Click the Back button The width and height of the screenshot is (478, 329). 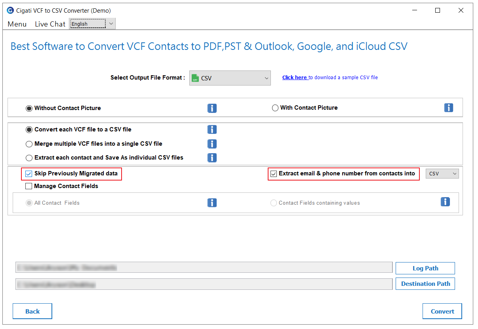point(32,311)
